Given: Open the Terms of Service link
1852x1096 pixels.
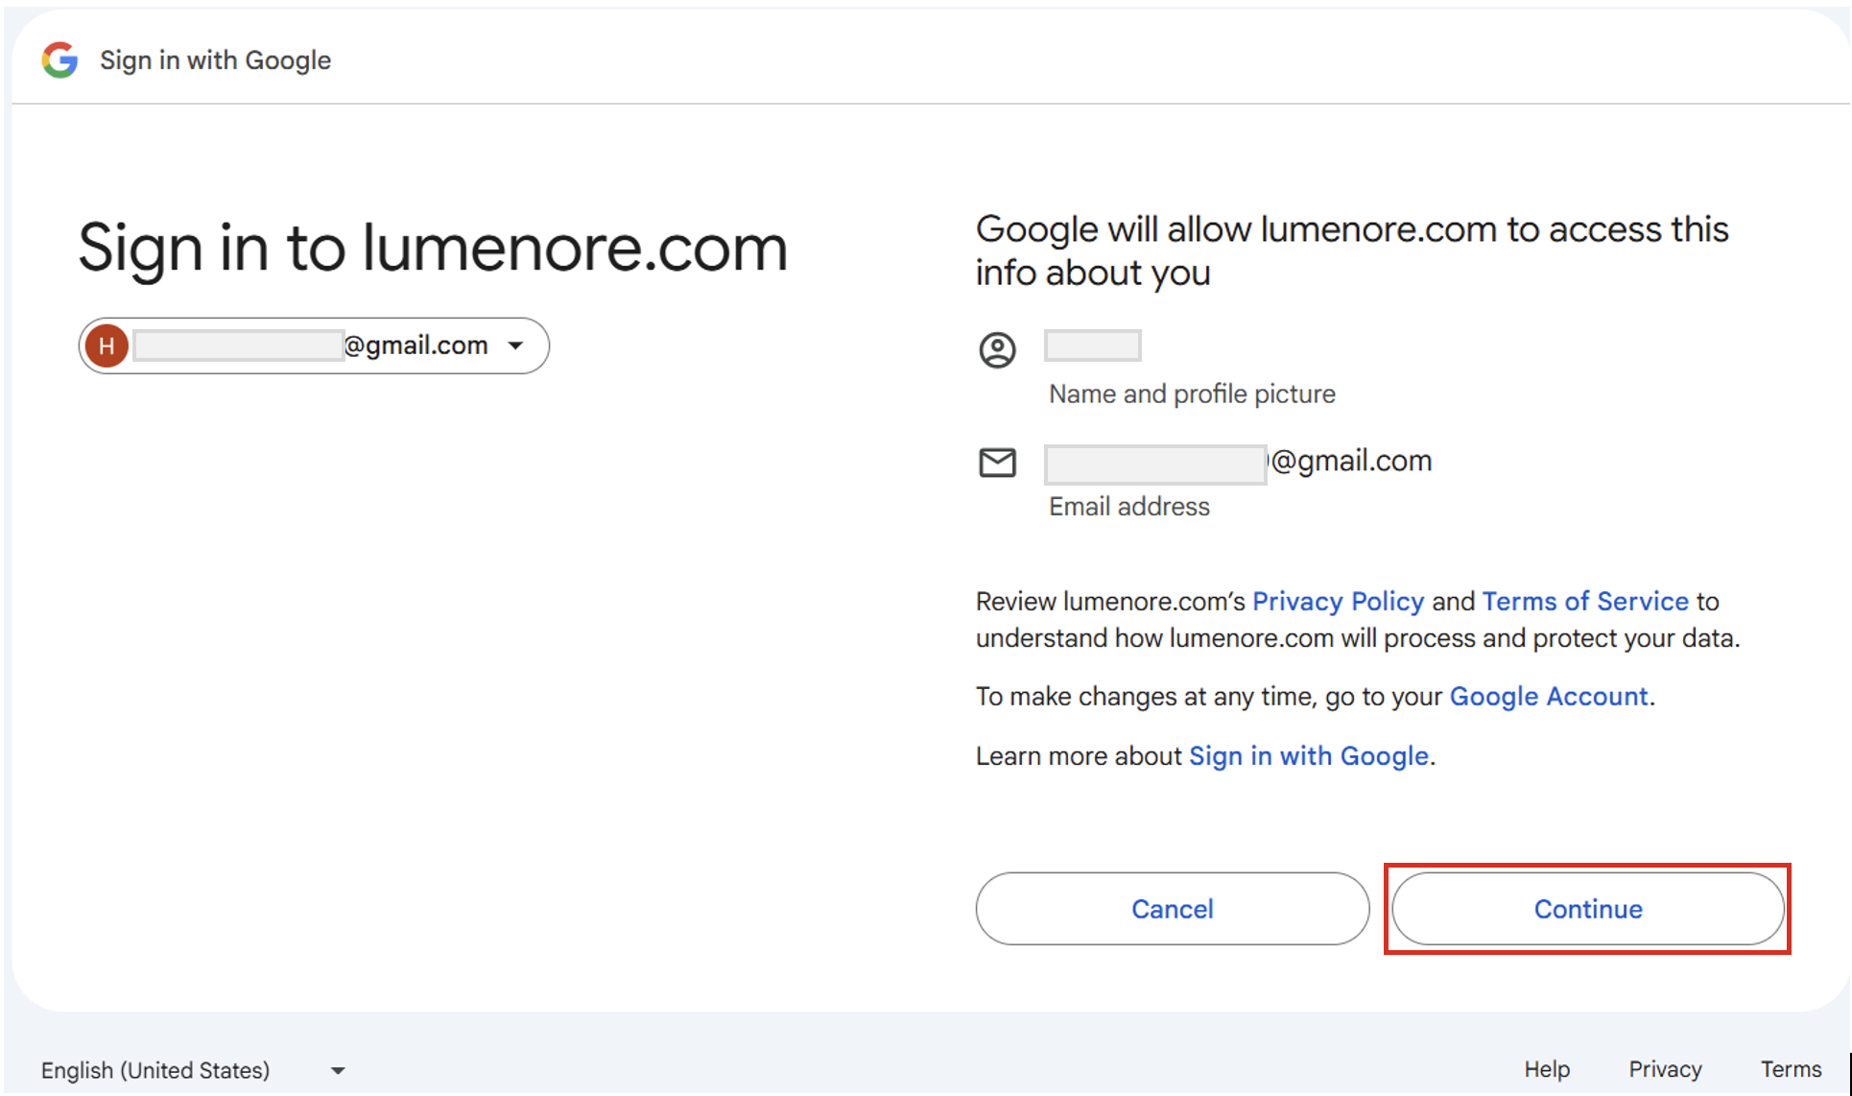Looking at the screenshot, I should coord(1585,602).
